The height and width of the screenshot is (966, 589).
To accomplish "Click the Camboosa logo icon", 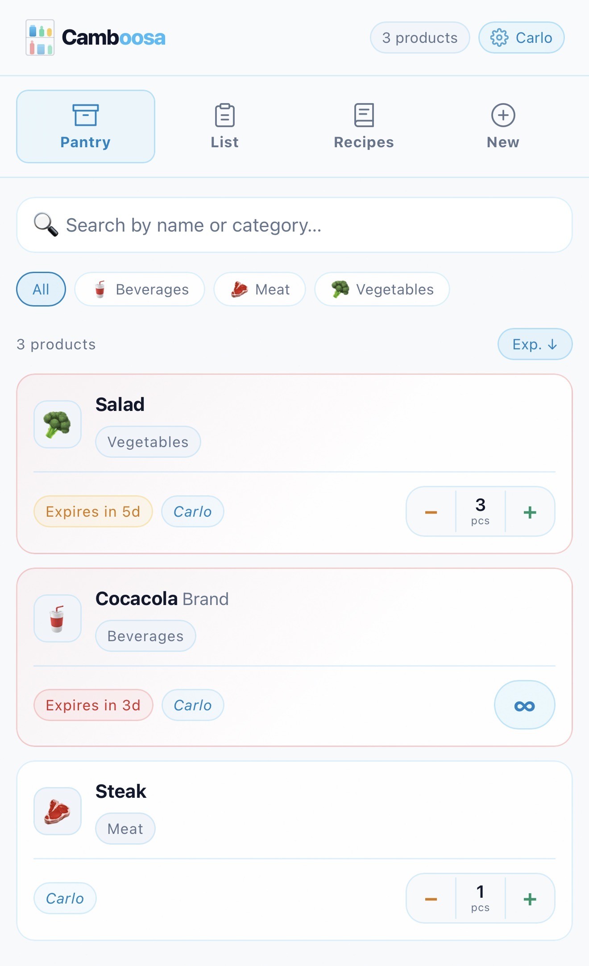I will click(x=40, y=37).
